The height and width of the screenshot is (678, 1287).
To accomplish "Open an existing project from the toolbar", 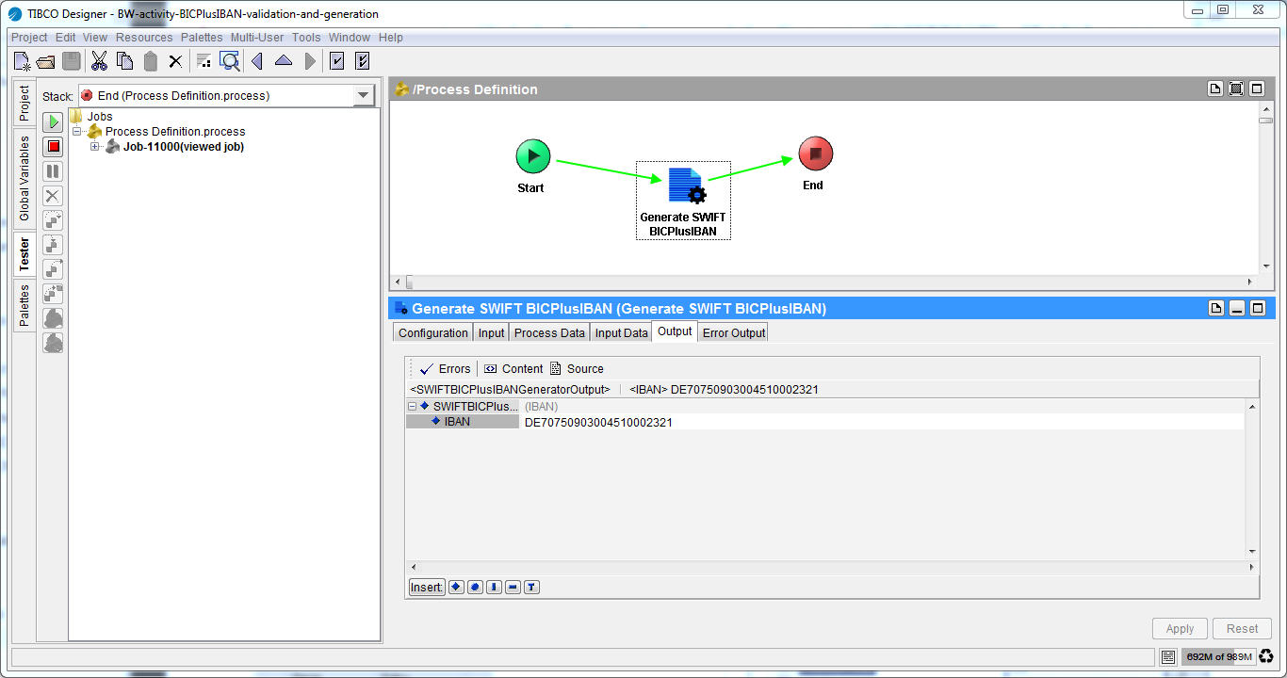I will [45, 61].
